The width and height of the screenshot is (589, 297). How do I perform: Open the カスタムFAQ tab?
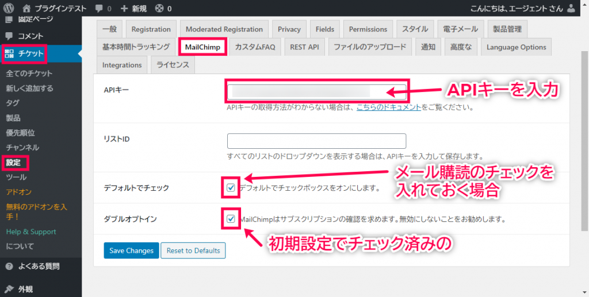tap(255, 47)
